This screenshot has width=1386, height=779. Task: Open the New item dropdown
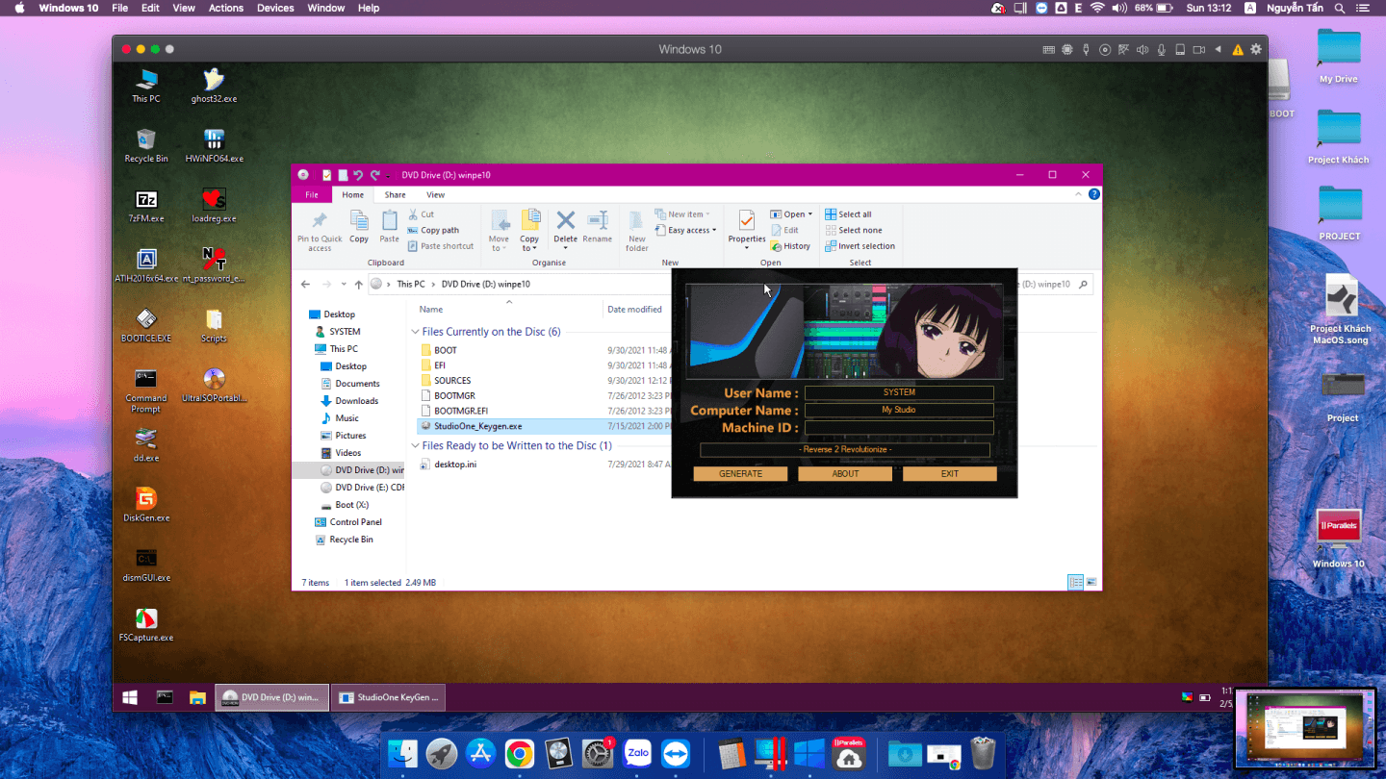coord(682,214)
